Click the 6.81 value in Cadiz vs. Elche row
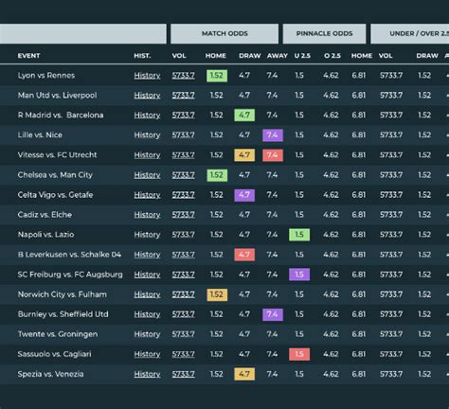The width and height of the screenshot is (449, 409). (359, 215)
